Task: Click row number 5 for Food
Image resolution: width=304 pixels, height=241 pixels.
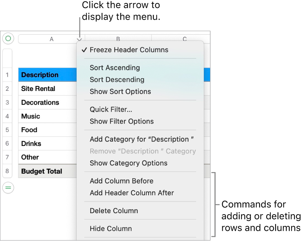Action: (8, 130)
